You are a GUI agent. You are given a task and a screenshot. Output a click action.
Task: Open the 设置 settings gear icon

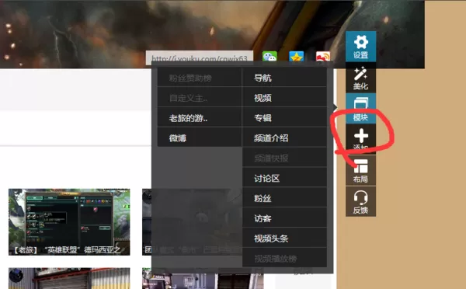click(x=360, y=47)
